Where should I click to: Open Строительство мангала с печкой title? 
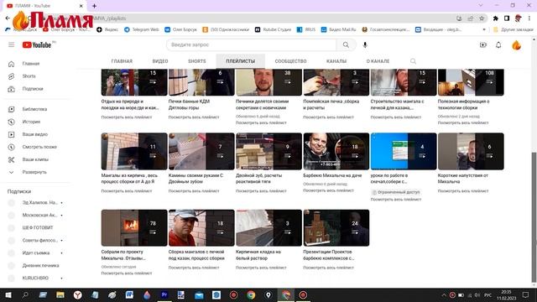tap(397, 104)
